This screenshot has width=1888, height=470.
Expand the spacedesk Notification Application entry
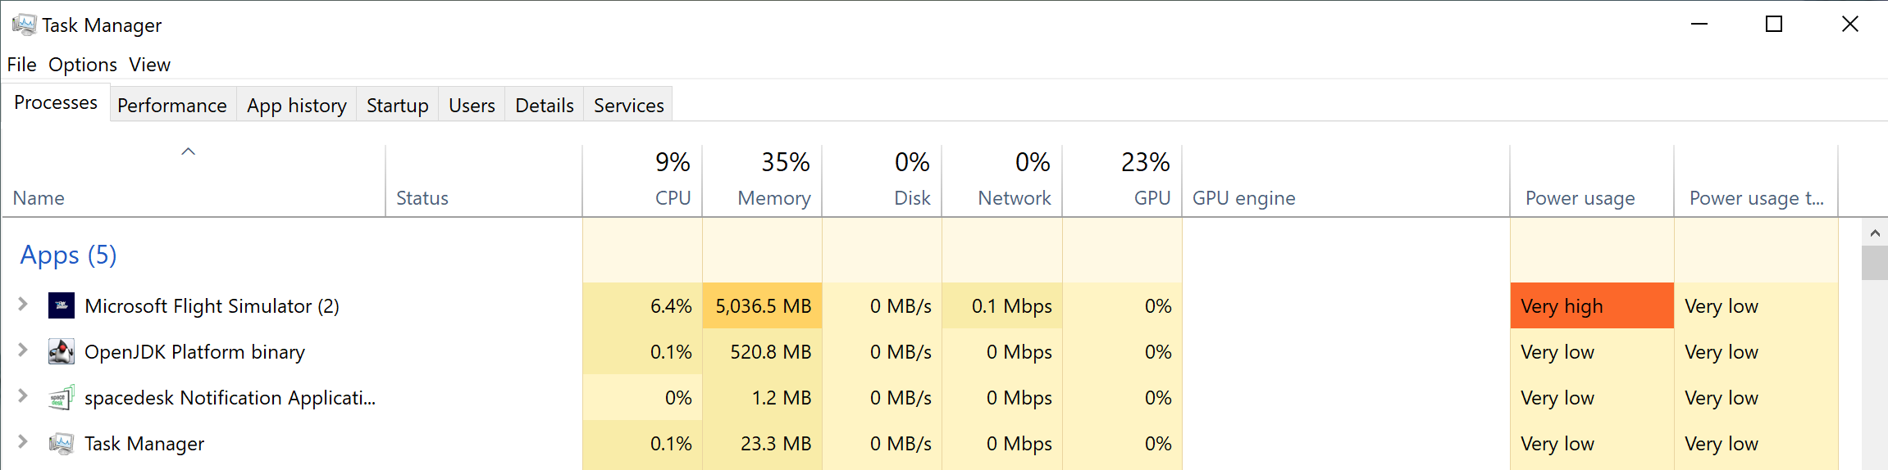pyautogui.click(x=23, y=396)
